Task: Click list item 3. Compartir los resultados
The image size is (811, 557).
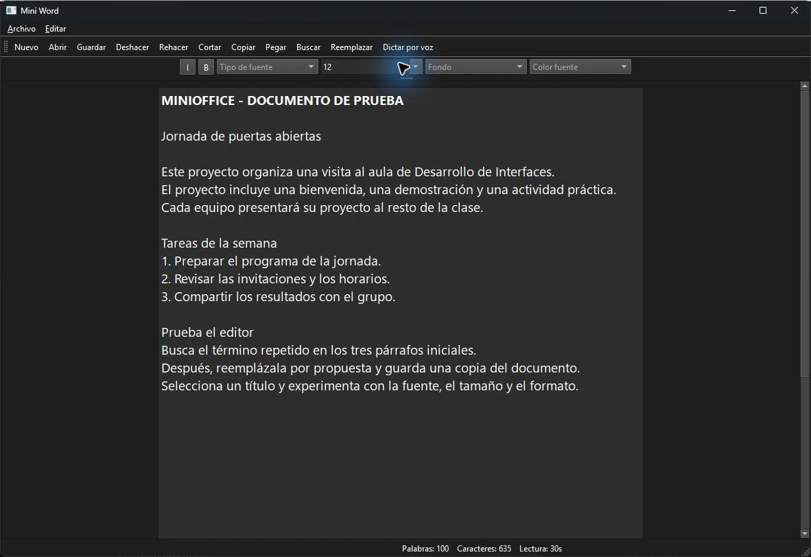Action: point(279,297)
